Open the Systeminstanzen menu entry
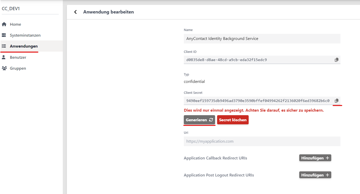The height and width of the screenshot is (194, 360). click(x=25, y=35)
